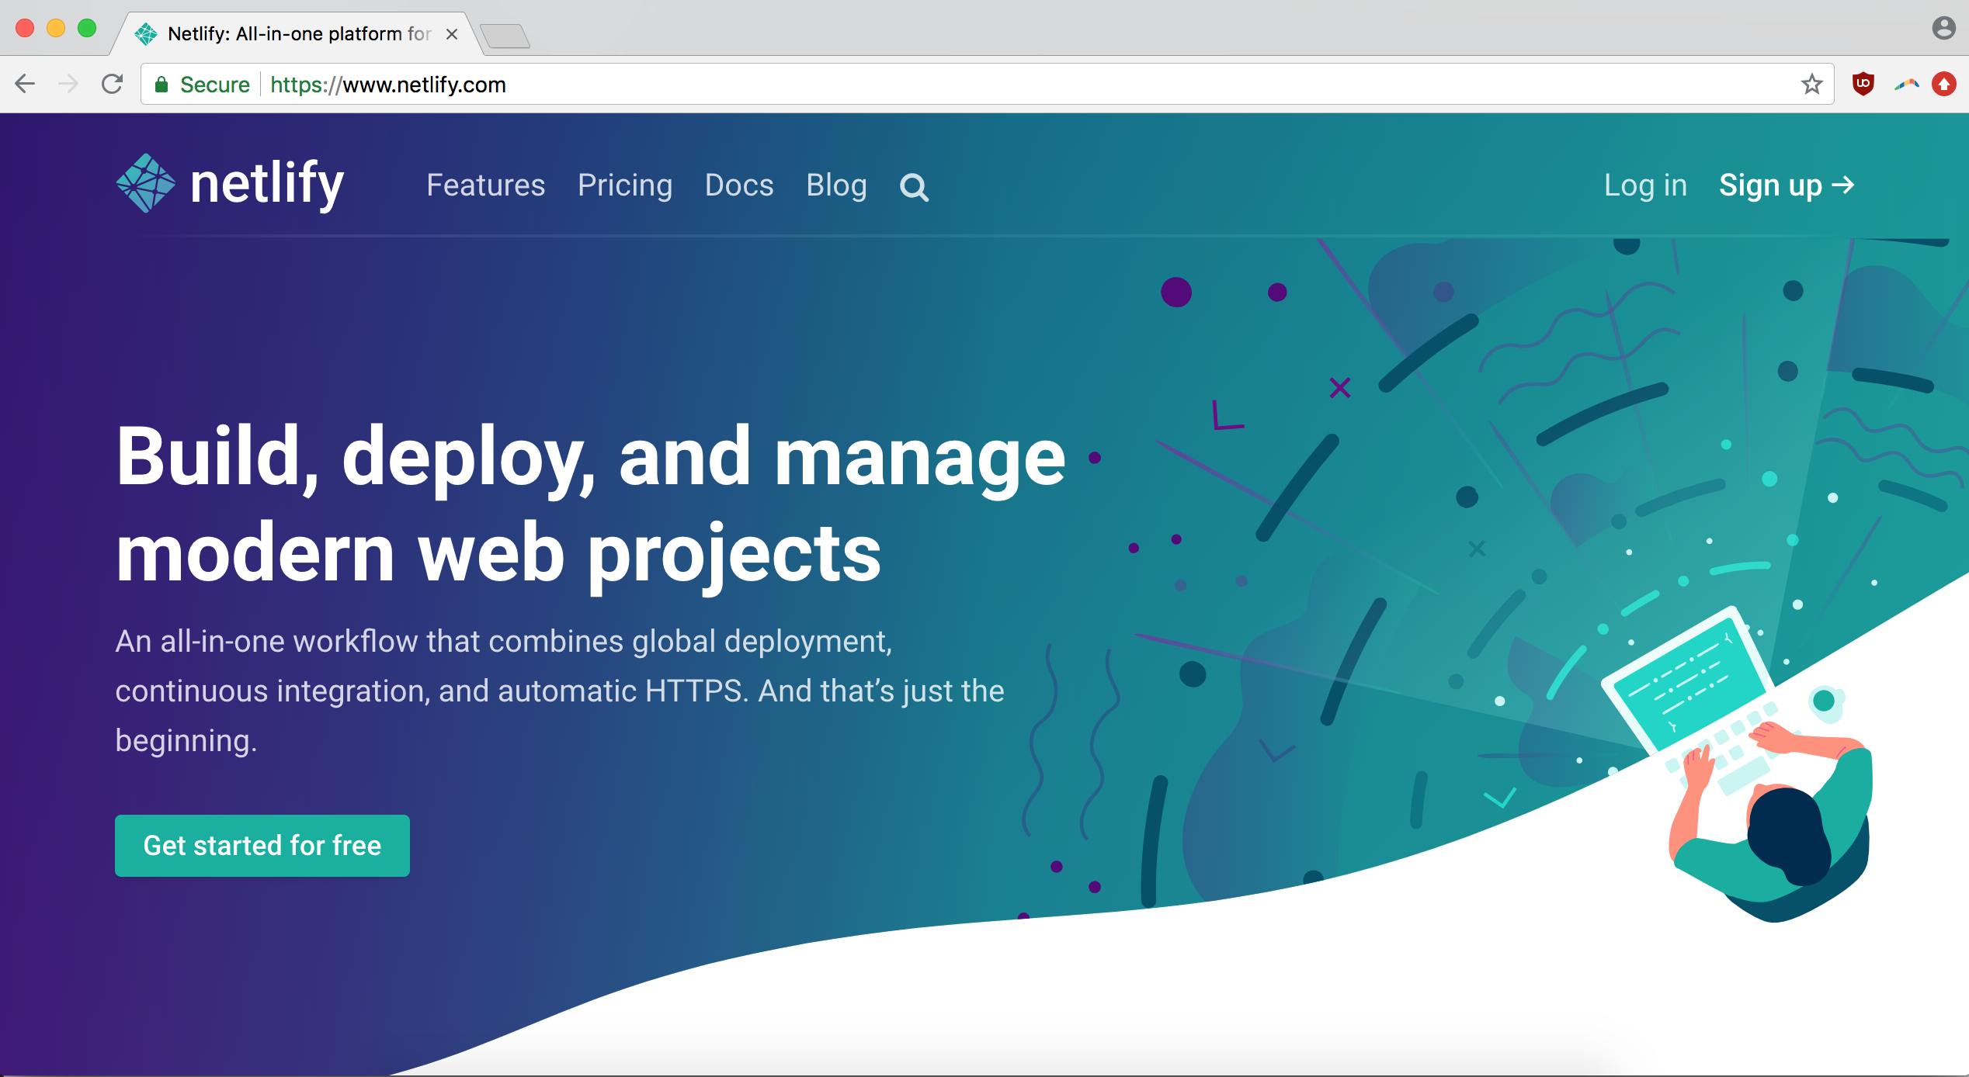Click the colorful arc extension icon
The image size is (1969, 1077).
(1905, 84)
